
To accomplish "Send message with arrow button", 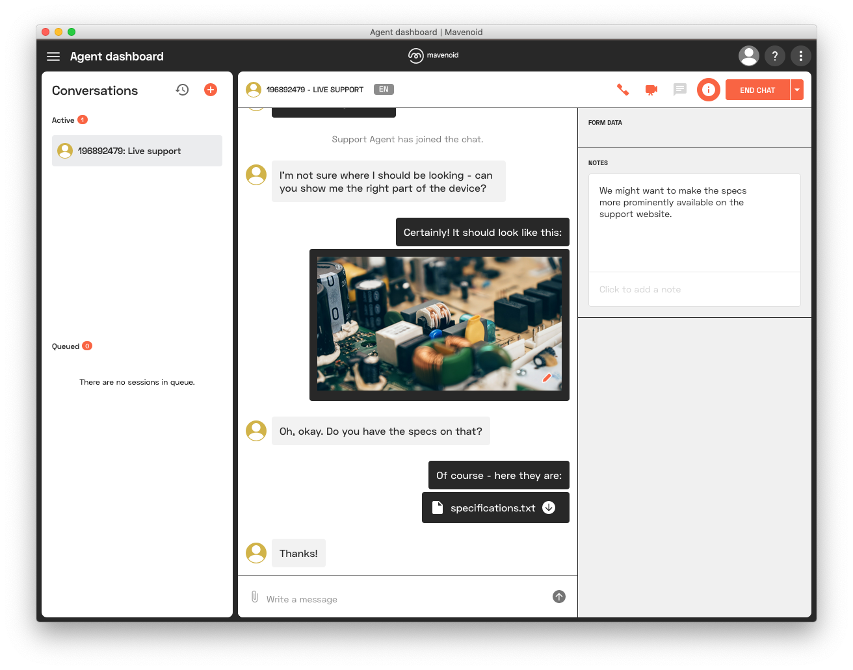I will pos(559,597).
